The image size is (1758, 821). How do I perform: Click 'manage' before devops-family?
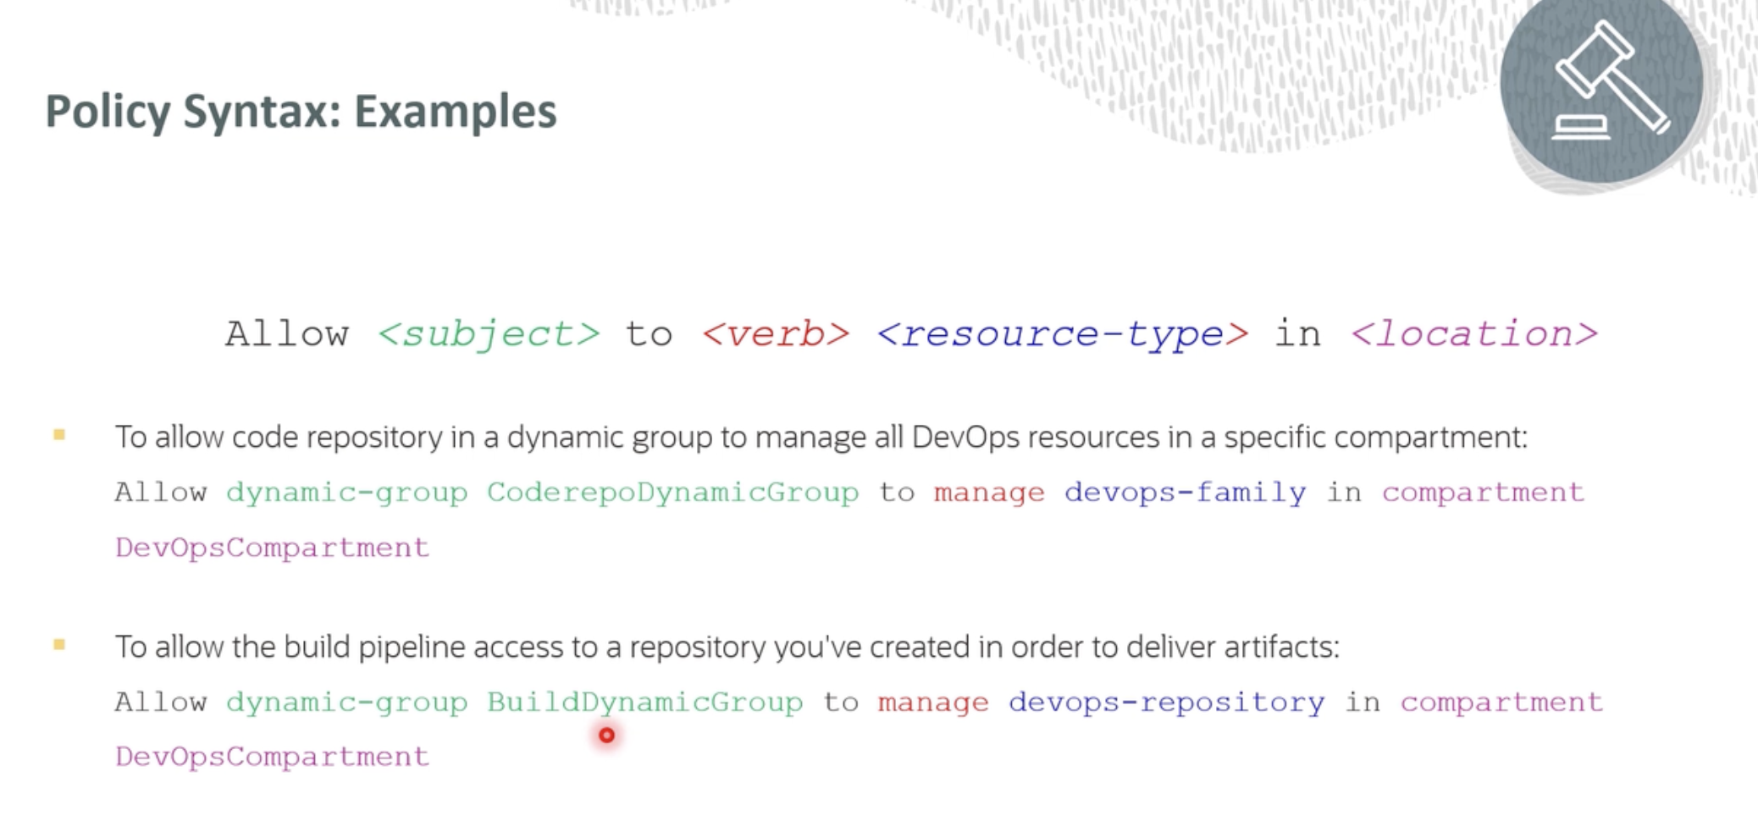[988, 493]
